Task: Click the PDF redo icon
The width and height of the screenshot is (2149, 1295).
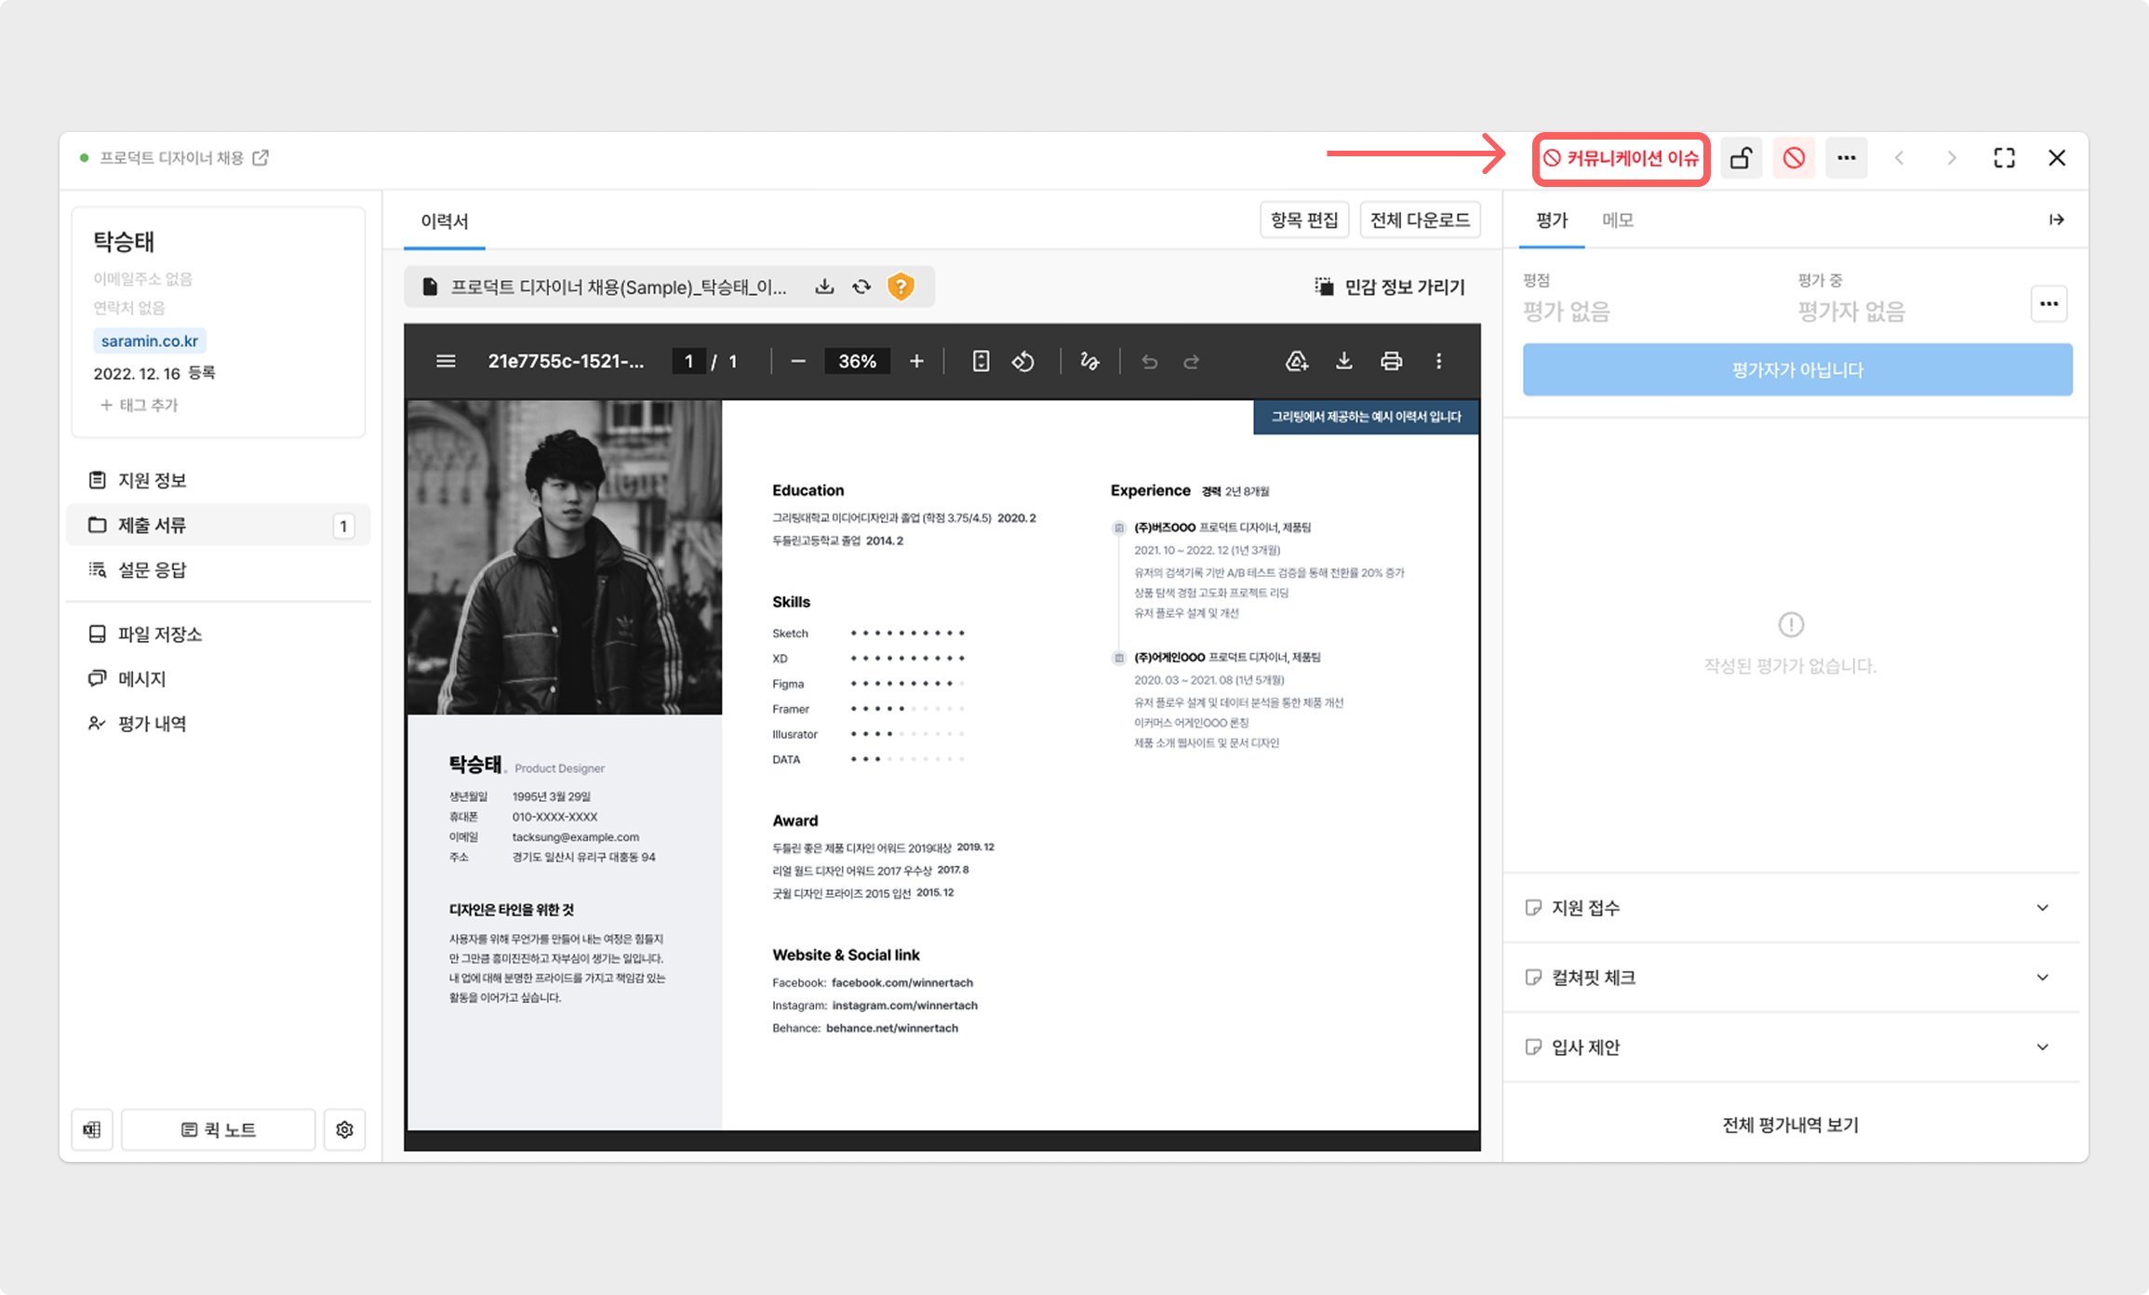Action: pyautogui.click(x=1192, y=361)
